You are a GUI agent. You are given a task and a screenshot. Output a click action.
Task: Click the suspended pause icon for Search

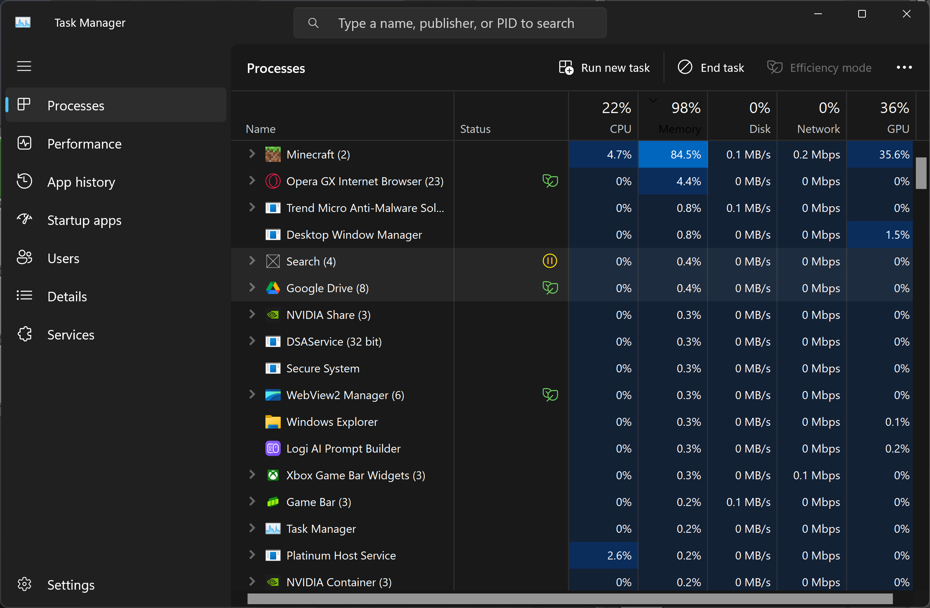549,261
